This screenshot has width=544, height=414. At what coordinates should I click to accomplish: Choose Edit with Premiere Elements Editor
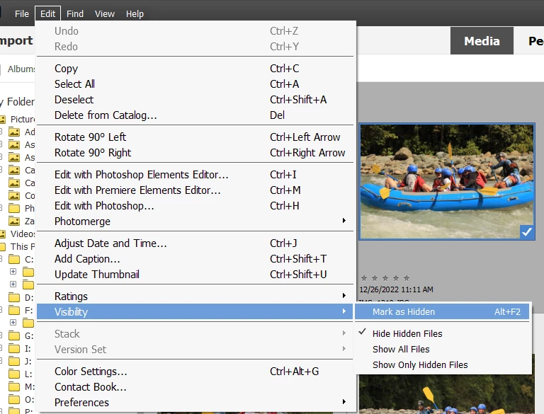pyautogui.click(x=196, y=190)
